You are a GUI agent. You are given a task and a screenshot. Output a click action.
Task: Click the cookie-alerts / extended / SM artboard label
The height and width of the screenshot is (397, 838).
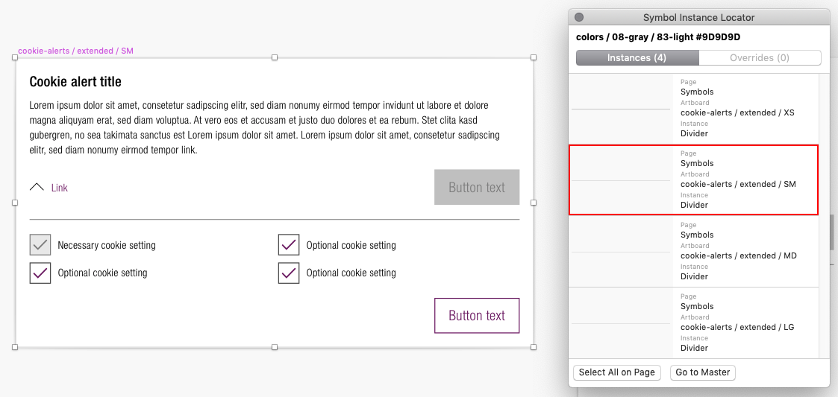click(x=75, y=51)
